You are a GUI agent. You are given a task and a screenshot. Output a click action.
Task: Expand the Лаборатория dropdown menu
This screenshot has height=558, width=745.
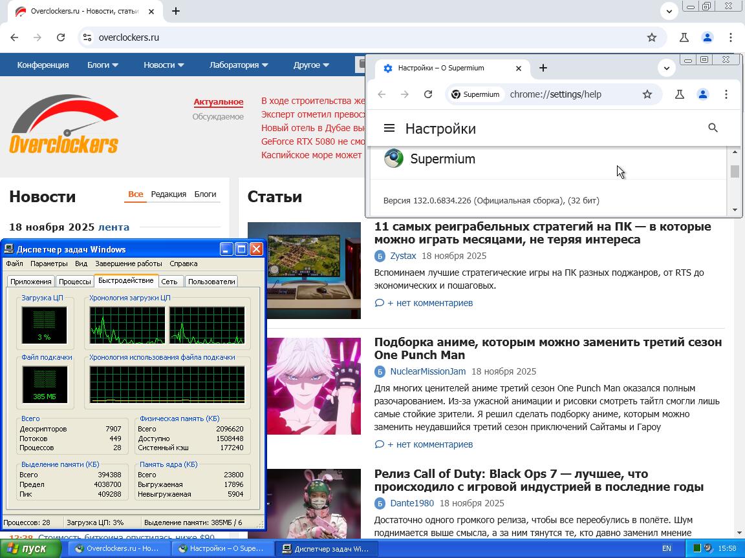click(x=239, y=65)
